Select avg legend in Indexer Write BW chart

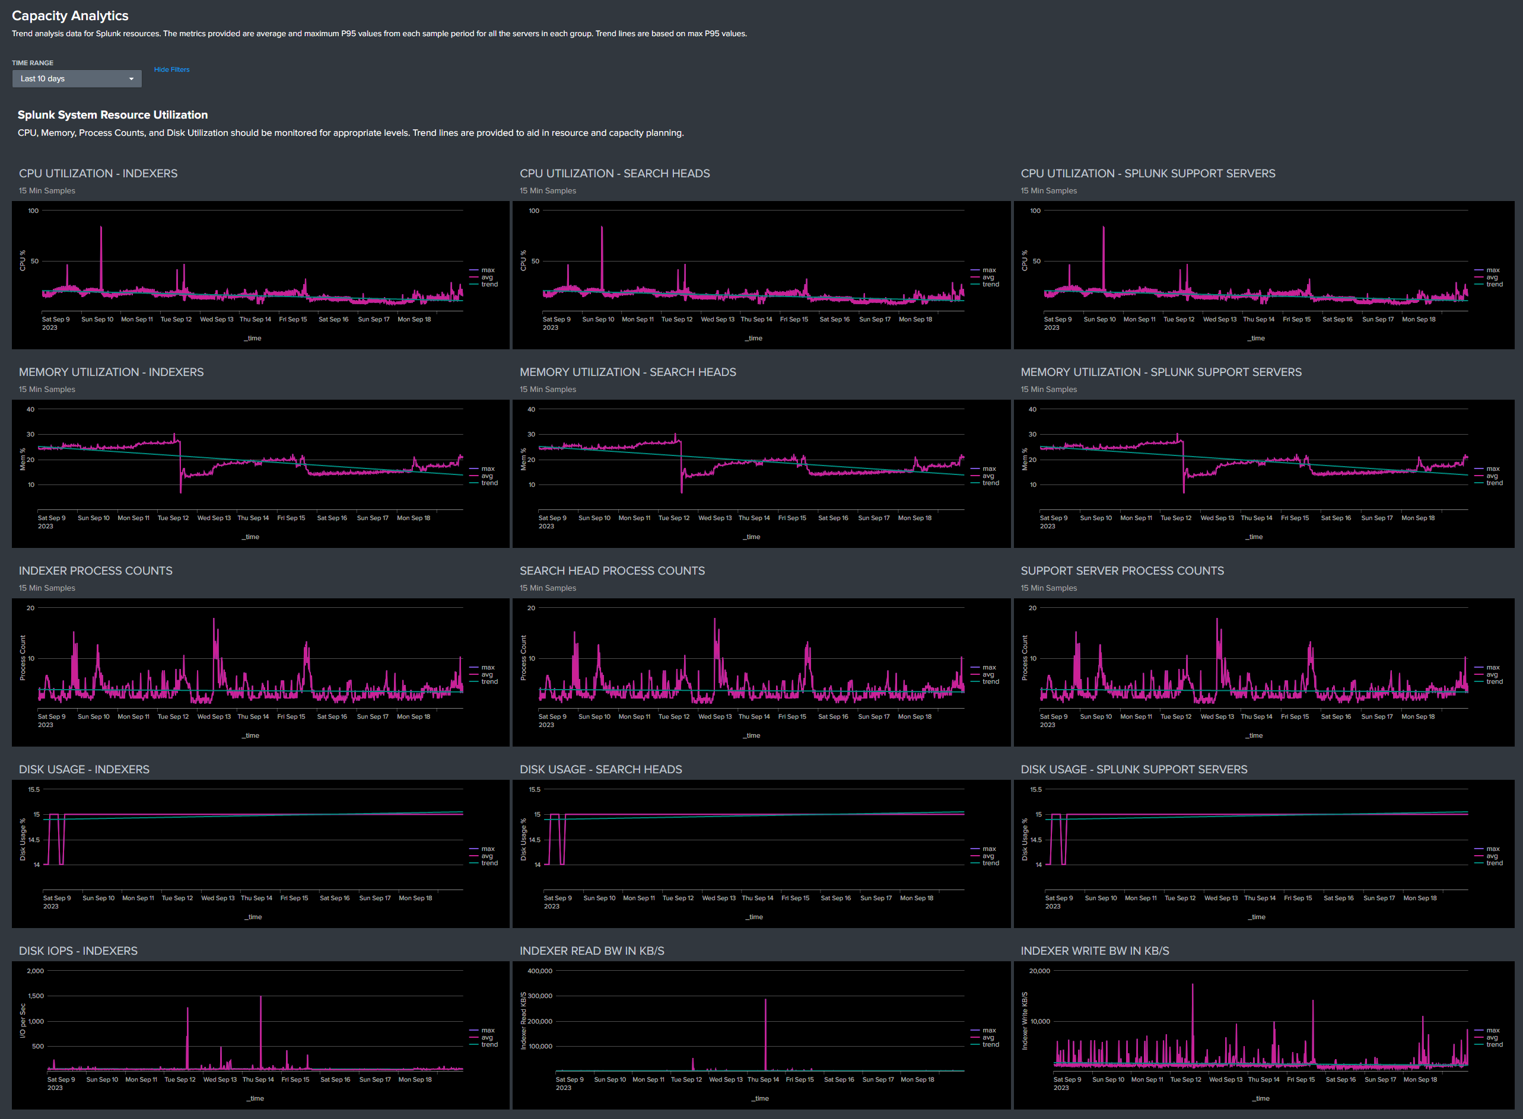pos(1486,1038)
